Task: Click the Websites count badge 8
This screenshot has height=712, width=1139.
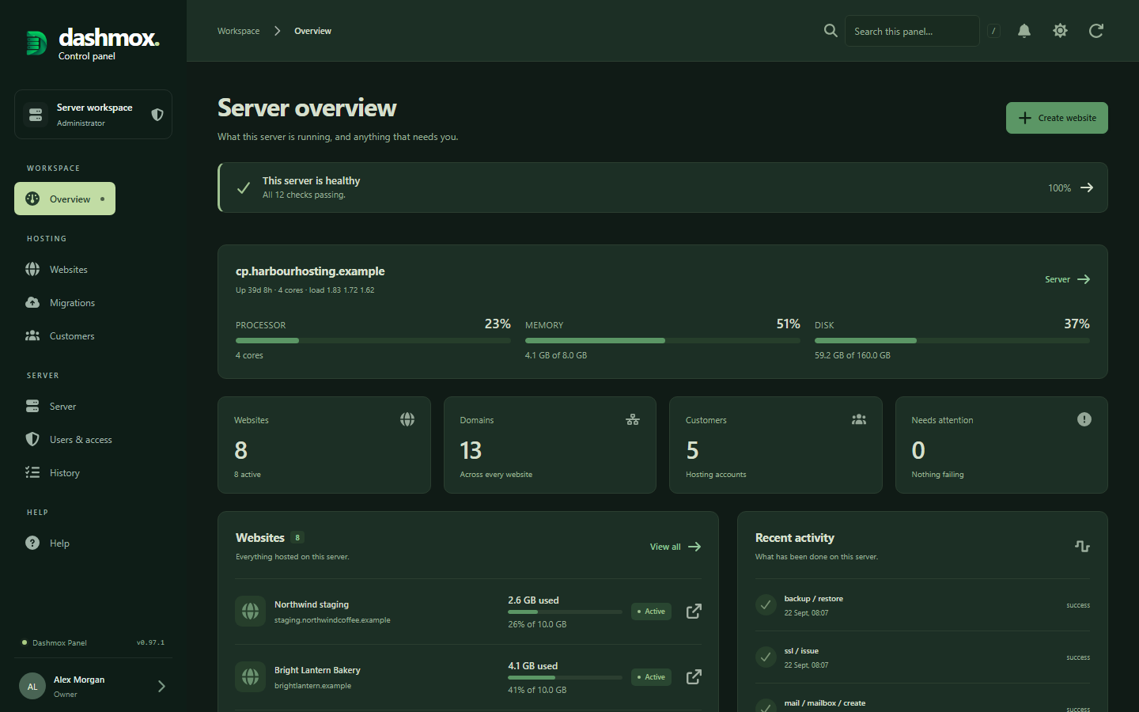Action: [297, 538]
